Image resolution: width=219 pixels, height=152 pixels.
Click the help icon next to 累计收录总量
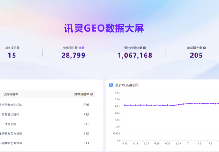[144, 48]
